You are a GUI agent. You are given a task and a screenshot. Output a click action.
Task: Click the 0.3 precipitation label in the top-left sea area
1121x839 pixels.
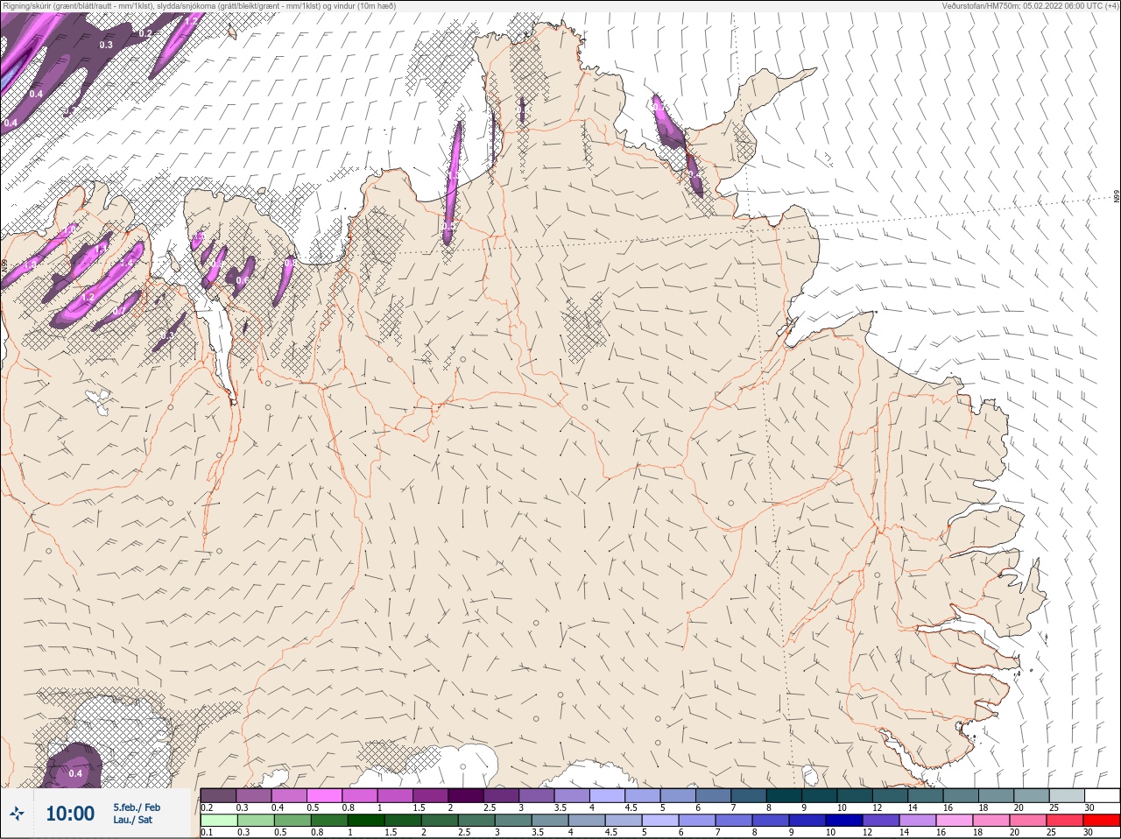(x=106, y=45)
